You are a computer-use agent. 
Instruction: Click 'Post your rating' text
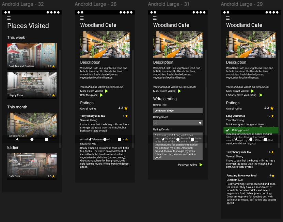pyautogui.click(x=187, y=165)
